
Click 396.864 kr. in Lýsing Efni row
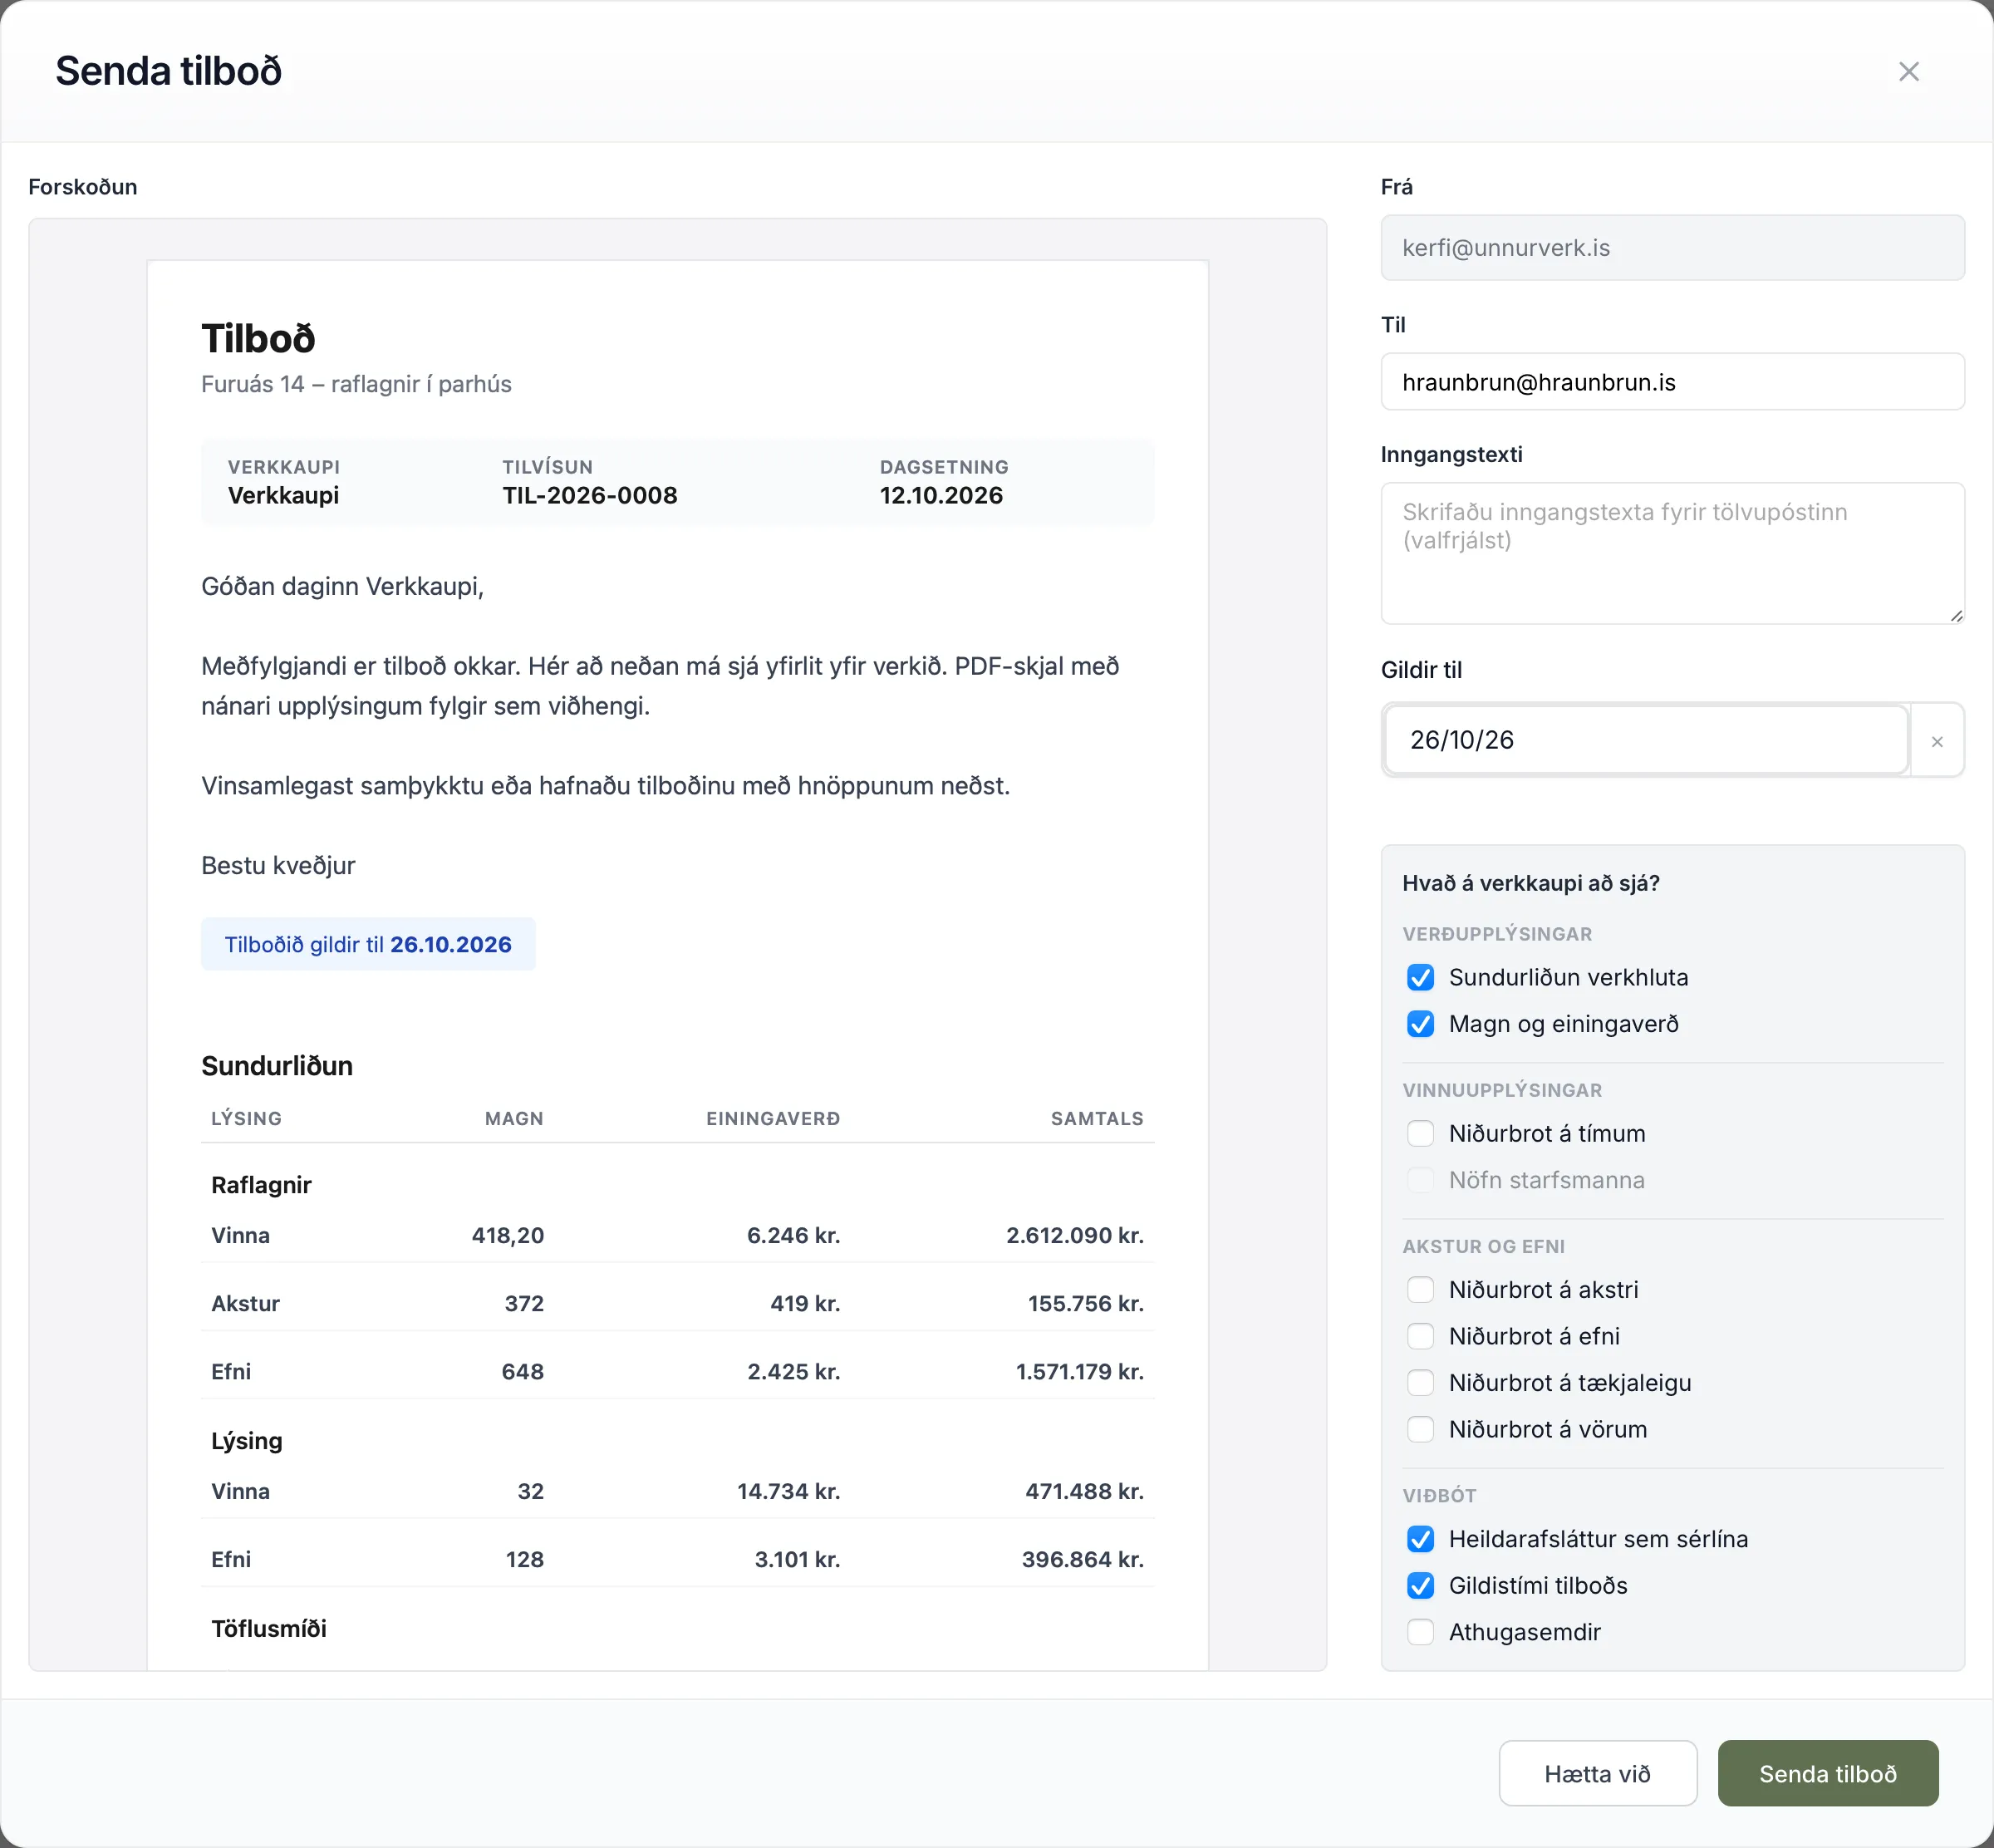tap(1083, 1560)
